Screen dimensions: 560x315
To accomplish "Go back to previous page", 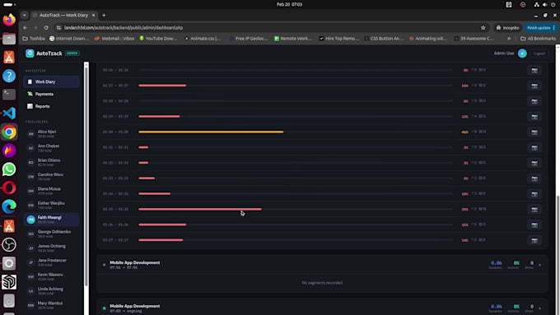I will pyautogui.click(x=25, y=27).
